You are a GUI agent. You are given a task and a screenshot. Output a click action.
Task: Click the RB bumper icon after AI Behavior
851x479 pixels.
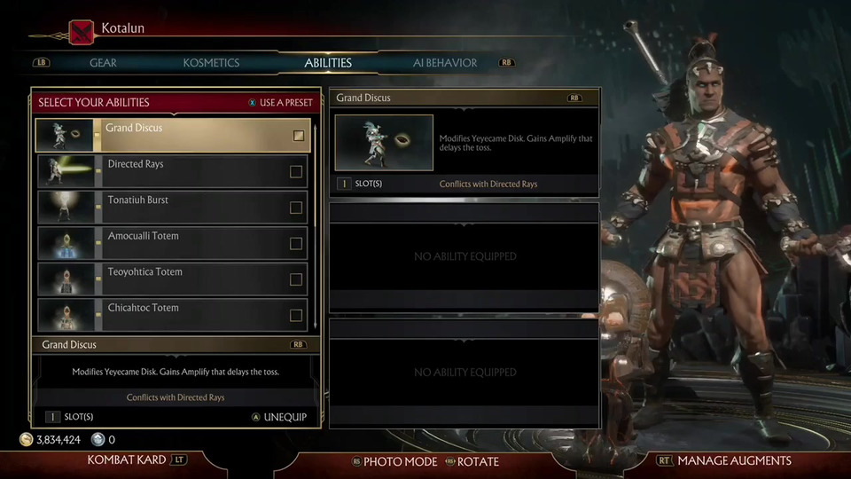coord(506,62)
